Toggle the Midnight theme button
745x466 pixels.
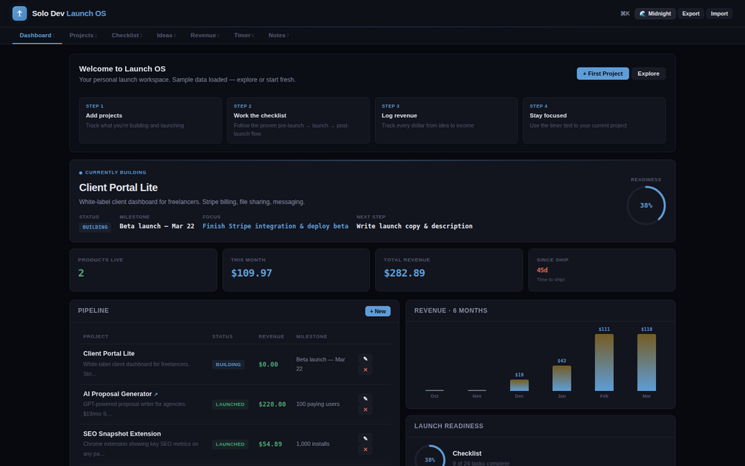[655, 14]
